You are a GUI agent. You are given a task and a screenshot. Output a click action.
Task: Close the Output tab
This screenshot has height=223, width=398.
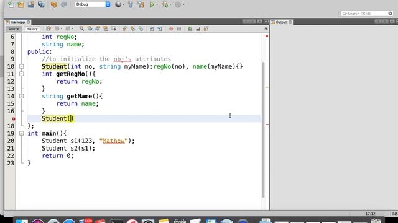point(290,22)
